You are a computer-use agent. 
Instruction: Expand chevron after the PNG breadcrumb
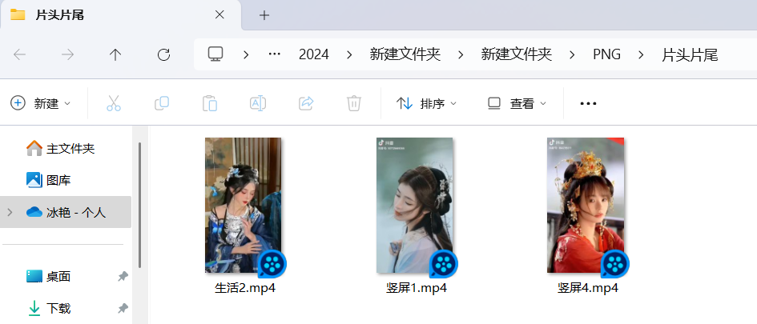(x=641, y=55)
